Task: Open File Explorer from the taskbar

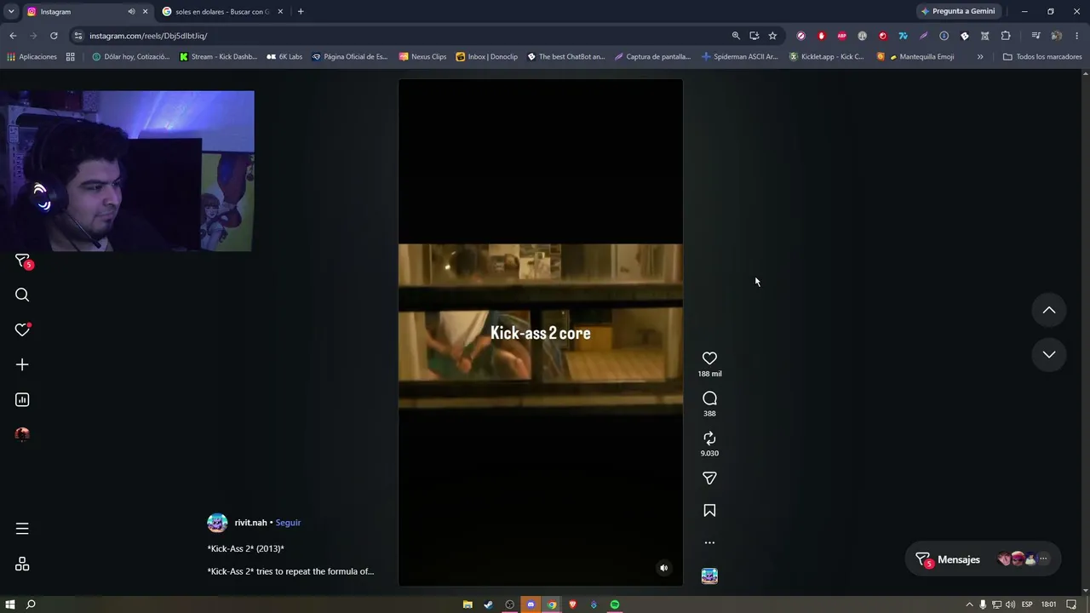Action: coord(468,604)
